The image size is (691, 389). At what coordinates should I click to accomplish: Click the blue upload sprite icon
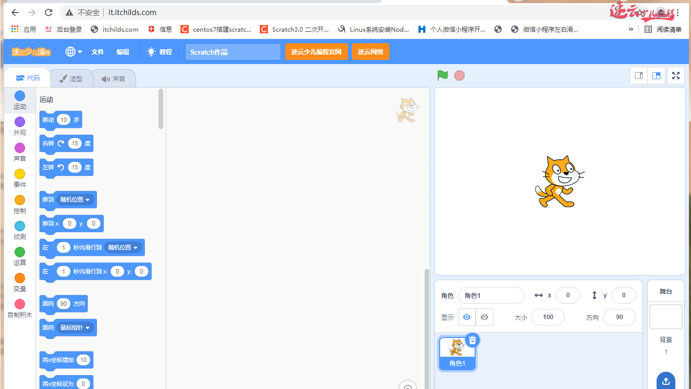(x=665, y=381)
